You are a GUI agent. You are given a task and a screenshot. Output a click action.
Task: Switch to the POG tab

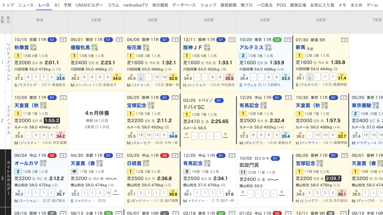281,5
